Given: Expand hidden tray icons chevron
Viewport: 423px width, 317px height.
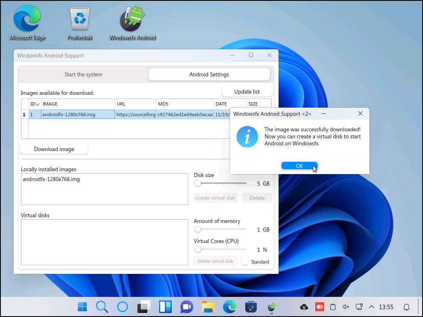Looking at the screenshot, I should pos(372,307).
